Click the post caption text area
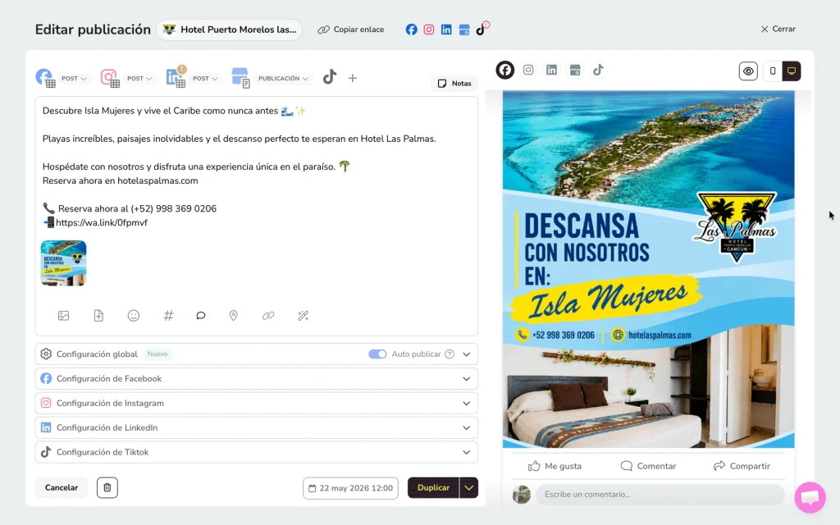Screen dimensions: 840x525 (x=256, y=166)
